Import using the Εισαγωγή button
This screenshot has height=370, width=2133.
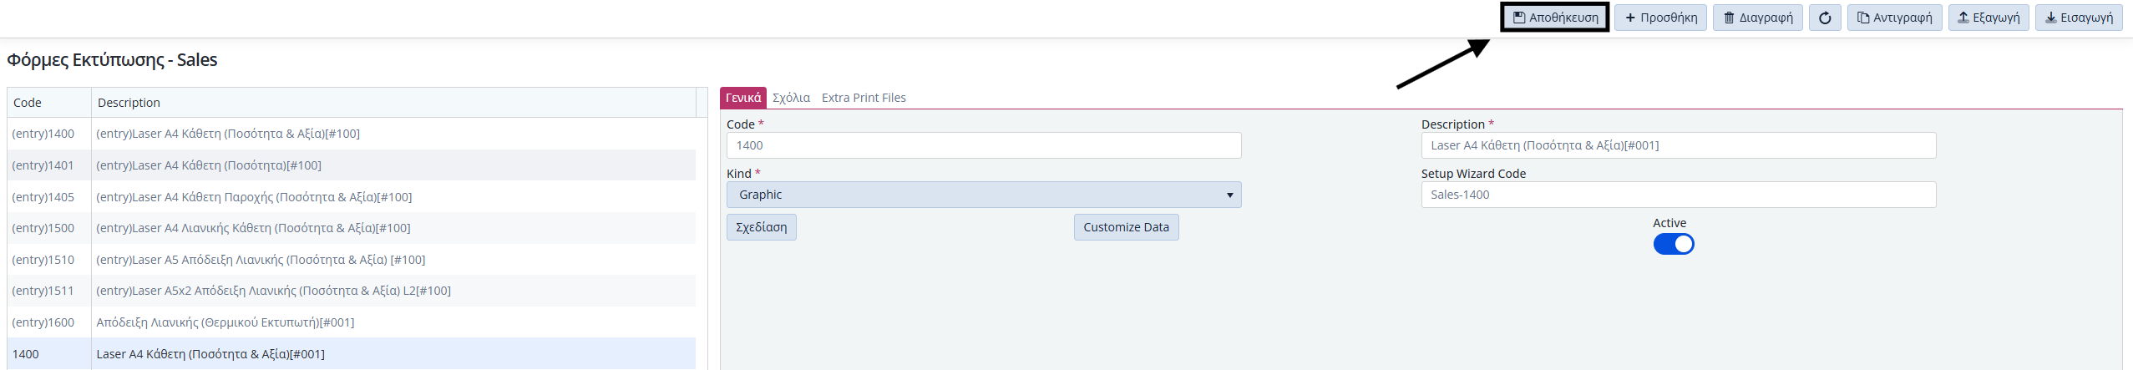(x=2079, y=18)
